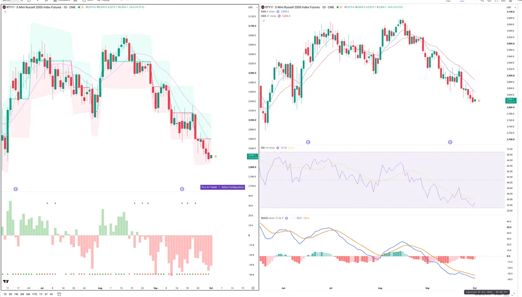Set time range to 1D
This screenshot has width=522, height=297.
point(5,294)
